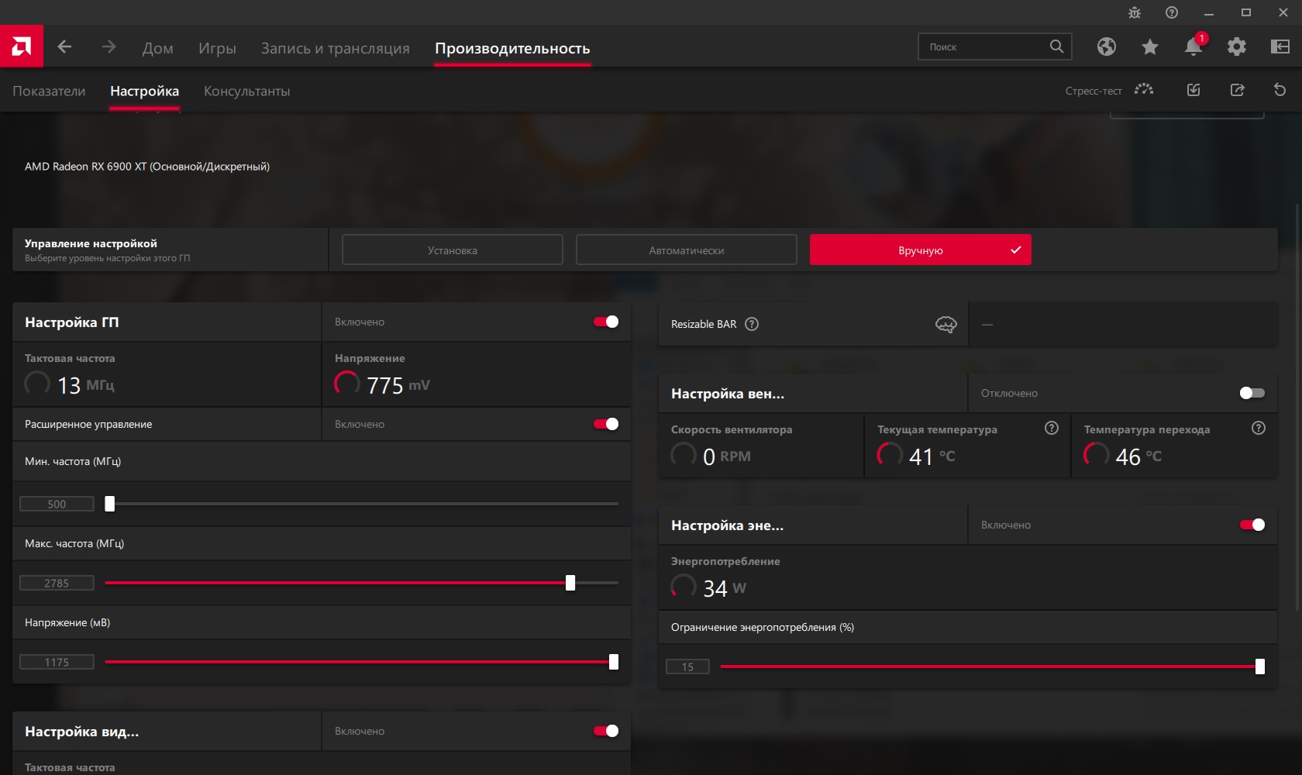Click the 34 W power reading
Viewport: 1302px width, 775px height.
click(x=724, y=588)
